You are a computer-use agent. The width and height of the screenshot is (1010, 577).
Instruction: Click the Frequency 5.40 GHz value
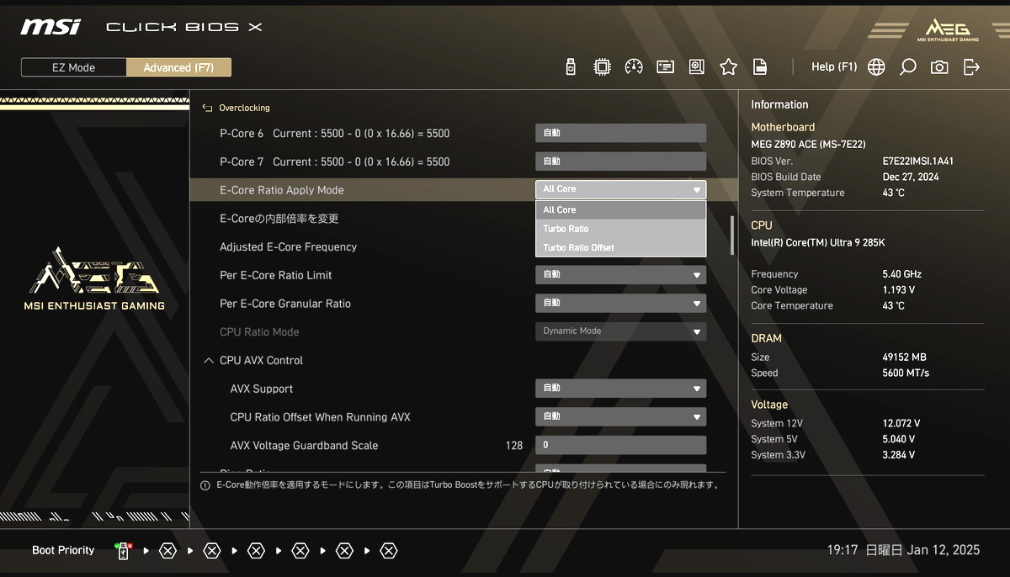(x=901, y=274)
